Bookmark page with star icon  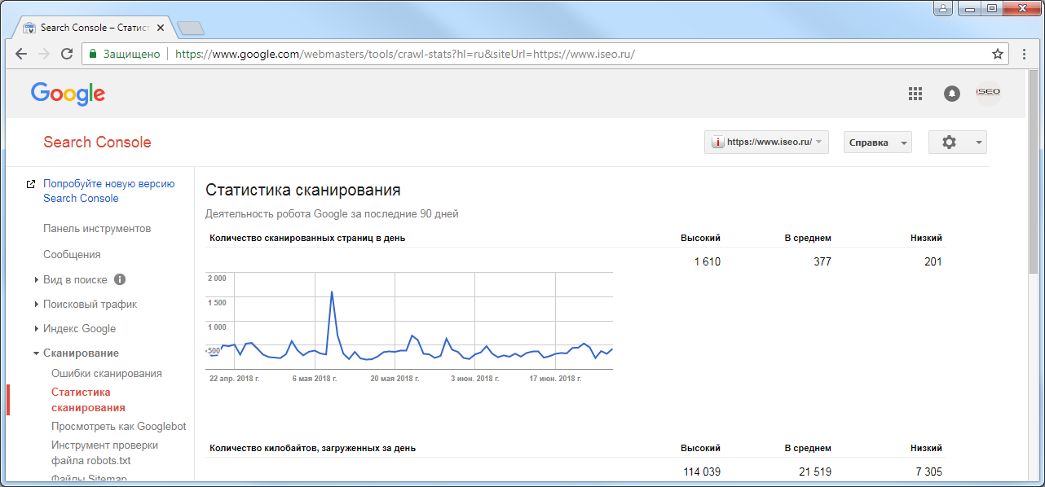coord(997,55)
